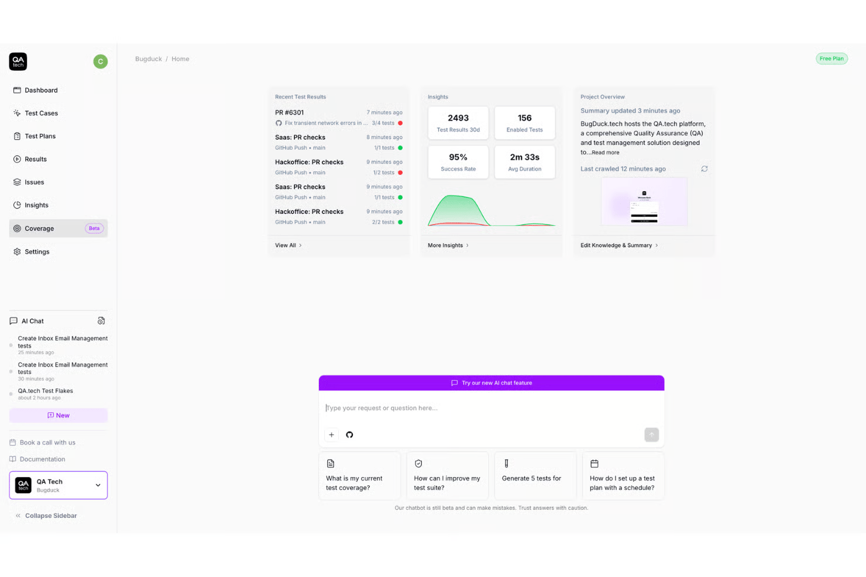Open the green user avatar 'C'
The height and width of the screenshot is (577, 866).
pos(101,61)
